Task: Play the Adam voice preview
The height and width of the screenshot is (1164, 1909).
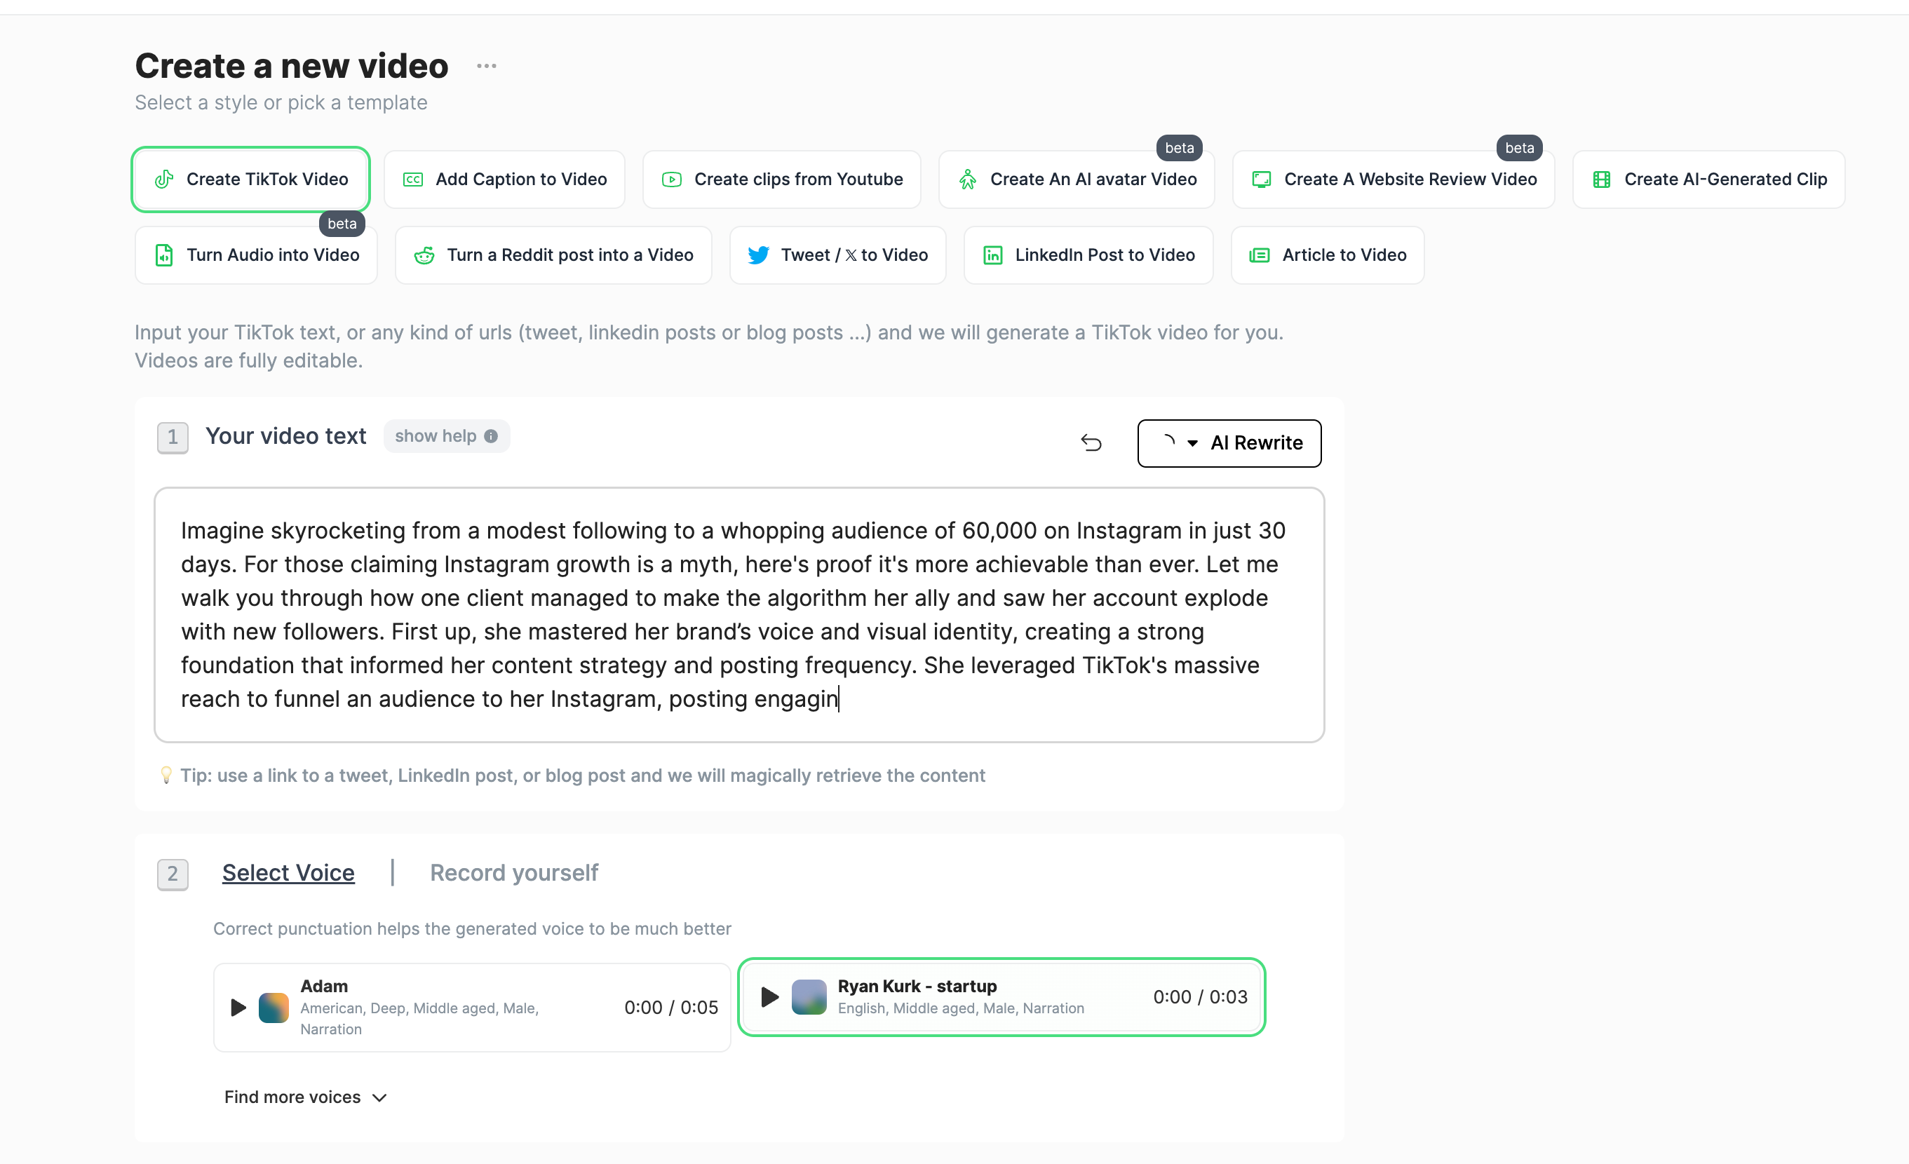Action: coord(238,1007)
